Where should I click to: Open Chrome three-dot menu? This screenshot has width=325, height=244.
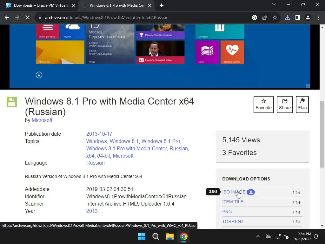click(x=318, y=18)
